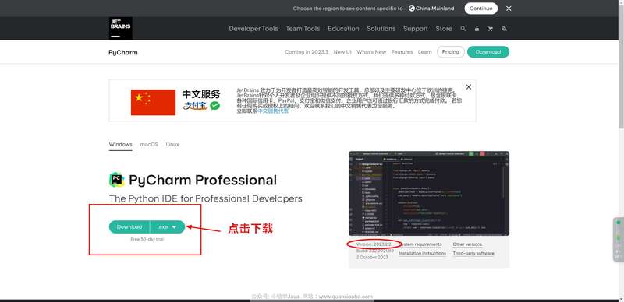Open New UI page link
Screen dimensions: 624x302
click(342, 52)
